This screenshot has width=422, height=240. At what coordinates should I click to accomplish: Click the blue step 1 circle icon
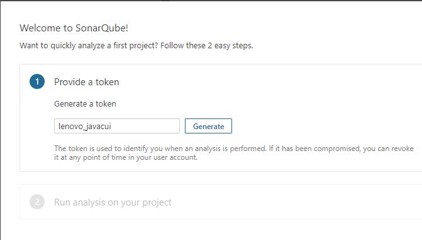click(x=37, y=81)
